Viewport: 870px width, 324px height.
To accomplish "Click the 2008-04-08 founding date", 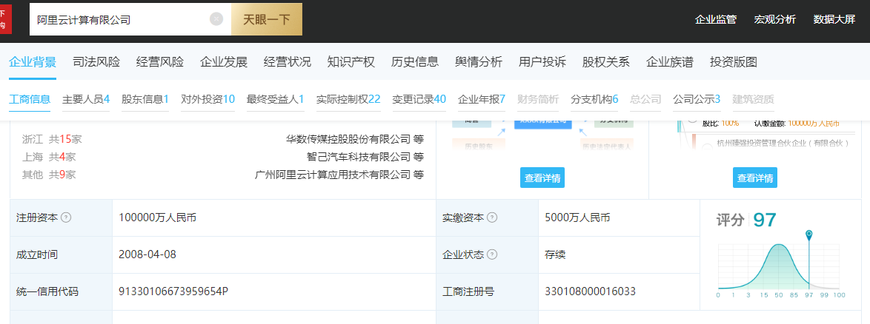I will 147,254.
